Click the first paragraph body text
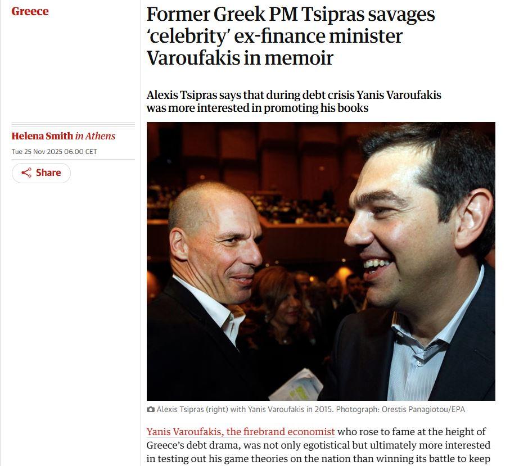 [x=318, y=445]
